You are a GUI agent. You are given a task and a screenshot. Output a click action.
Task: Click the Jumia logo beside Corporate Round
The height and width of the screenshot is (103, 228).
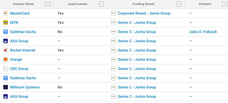pyautogui.click(x=114, y=13)
